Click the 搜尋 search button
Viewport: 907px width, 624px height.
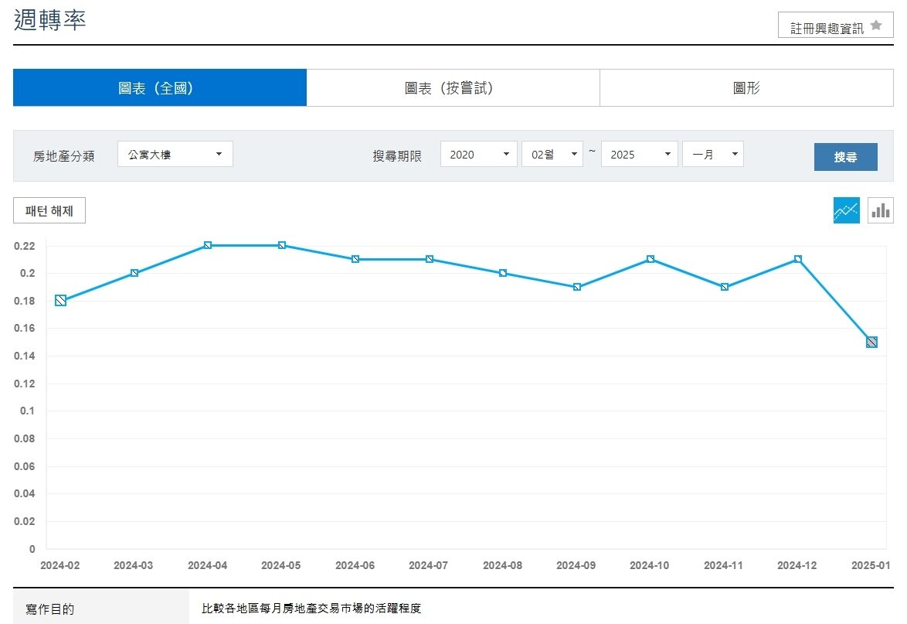[845, 157]
